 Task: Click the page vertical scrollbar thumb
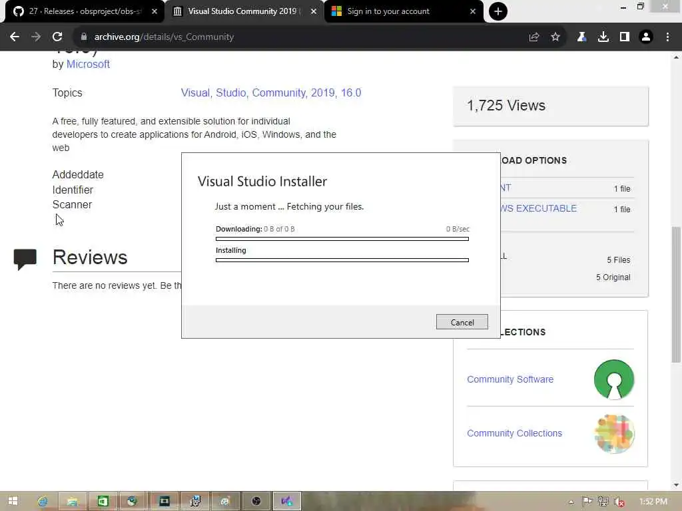[x=676, y=294]
